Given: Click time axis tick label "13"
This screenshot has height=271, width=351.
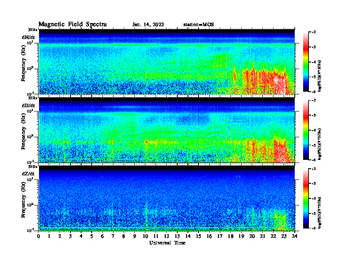Looking at the screenshot, I should click(x=177, y=236).
